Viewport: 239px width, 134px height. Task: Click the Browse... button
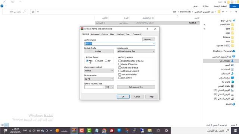149,39
